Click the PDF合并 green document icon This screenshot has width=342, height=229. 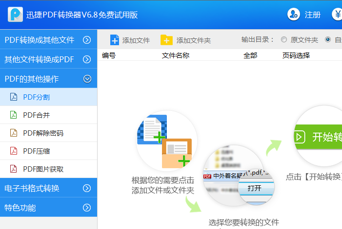pos(14,115)
